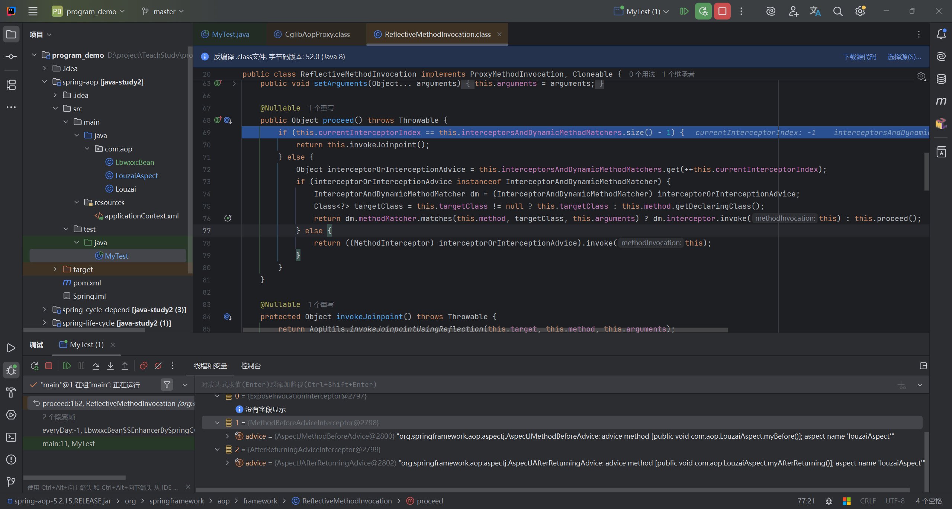Click the Step Into debug icon
This screenshot has width=952, height=509.
[x=110, y=366]
